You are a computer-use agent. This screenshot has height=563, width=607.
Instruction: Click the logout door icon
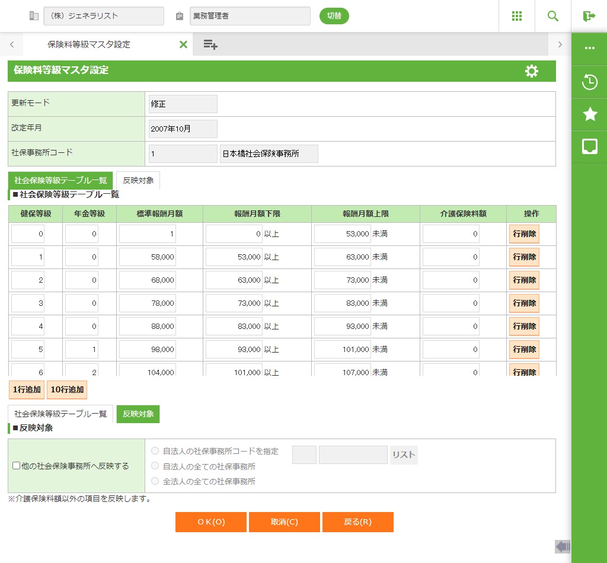pyautogui.click(x=589, y=16)
